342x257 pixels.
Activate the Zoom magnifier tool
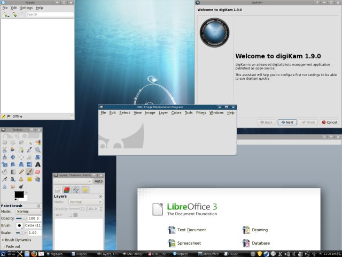click(38, 150)
